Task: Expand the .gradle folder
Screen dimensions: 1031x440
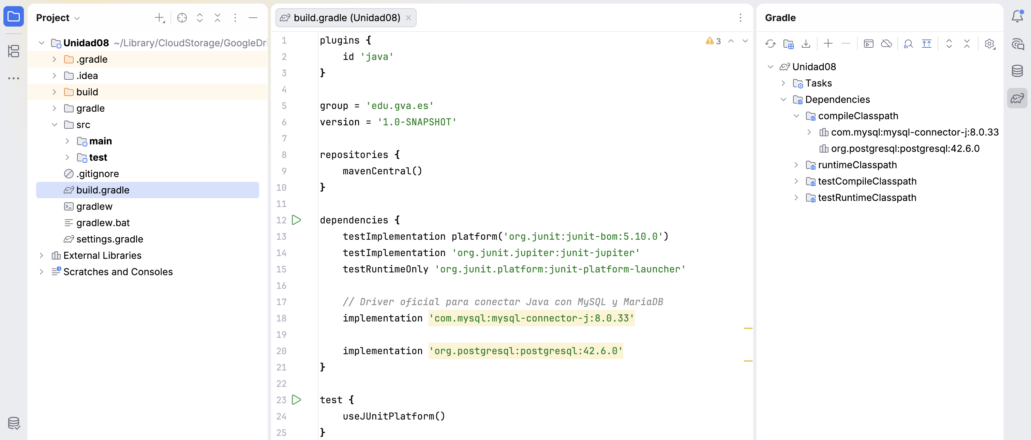Action: tap(55, 59)
